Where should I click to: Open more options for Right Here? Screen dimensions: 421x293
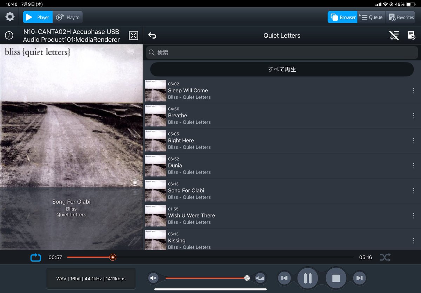414,141
